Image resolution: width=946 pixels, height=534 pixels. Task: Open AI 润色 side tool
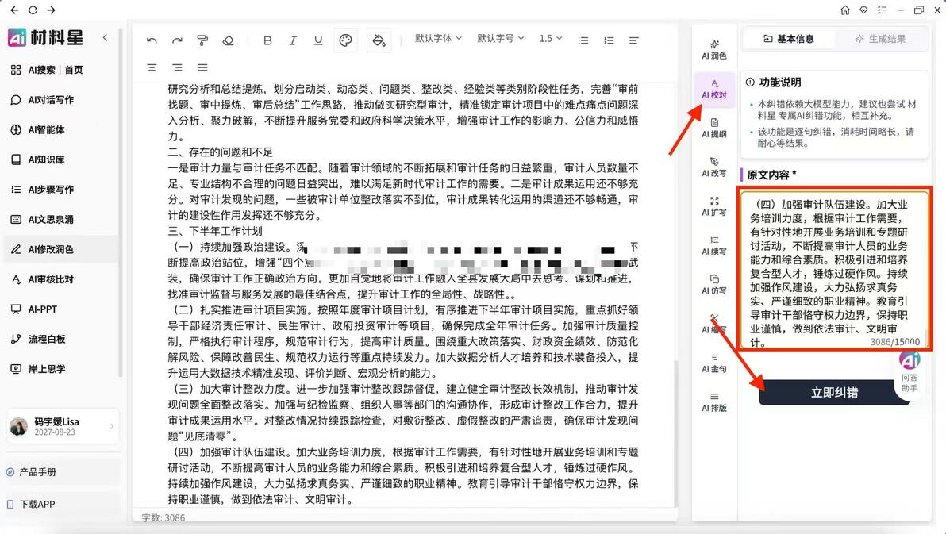click(714, 50)
